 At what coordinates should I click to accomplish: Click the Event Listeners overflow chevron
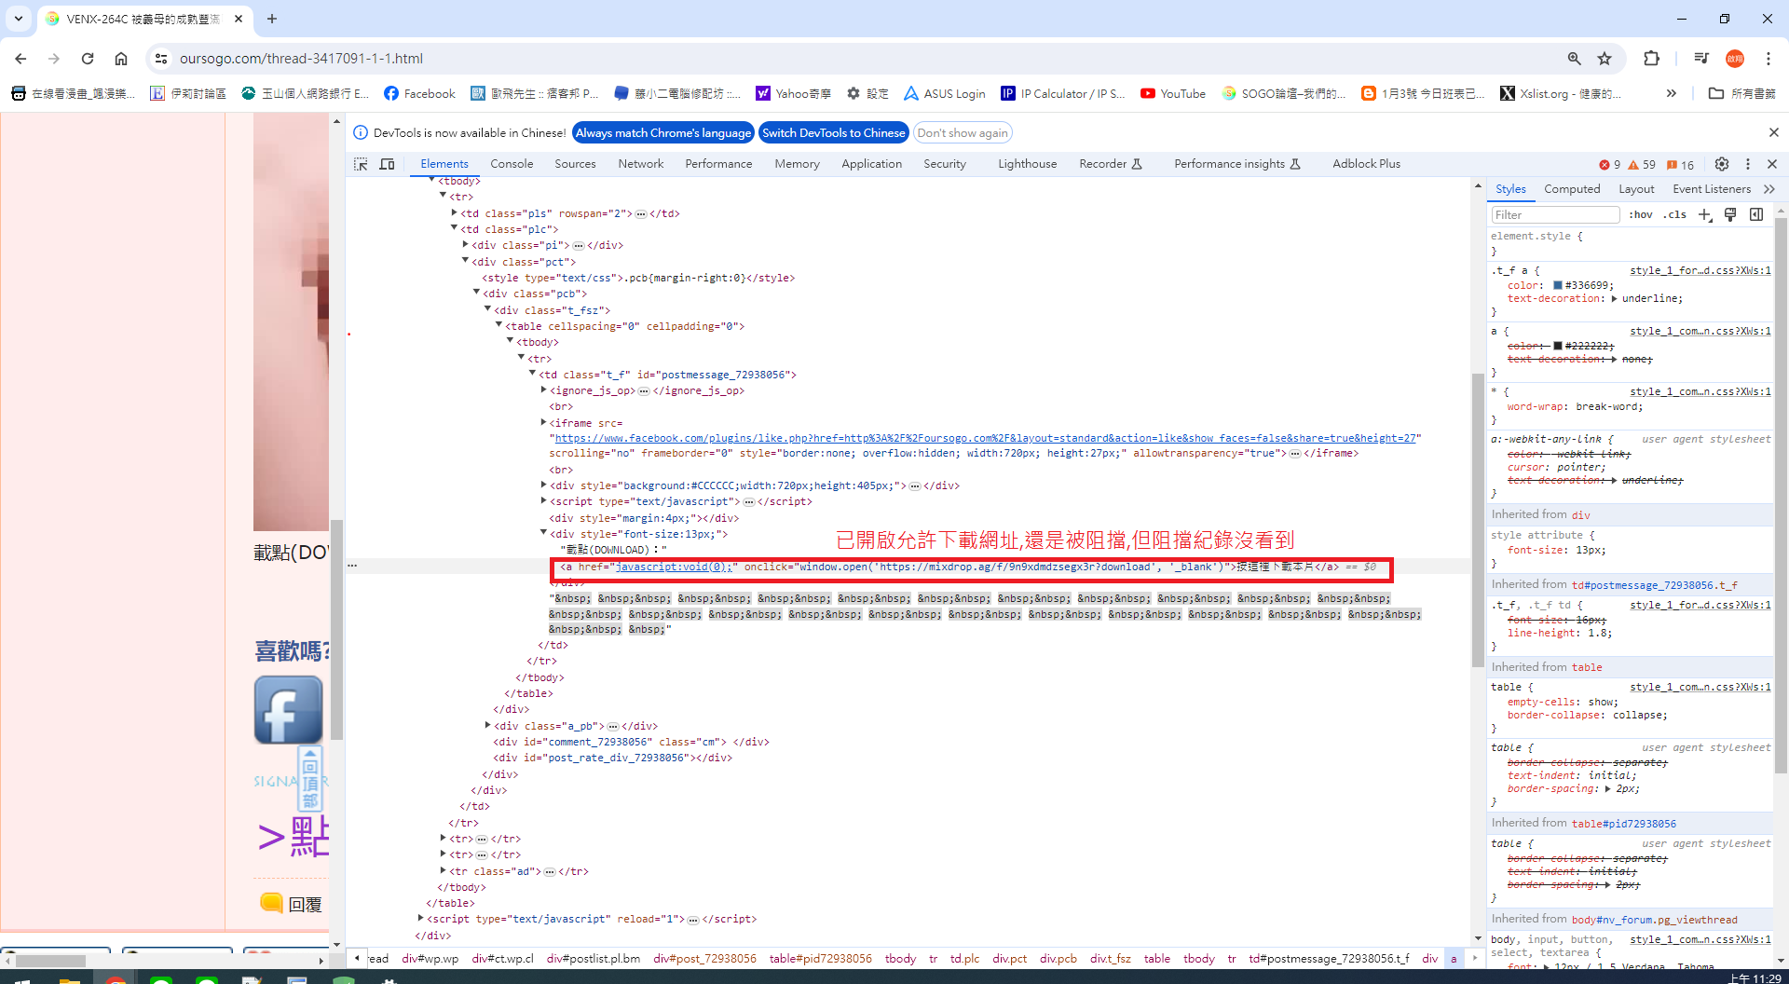pos(1769,188)
